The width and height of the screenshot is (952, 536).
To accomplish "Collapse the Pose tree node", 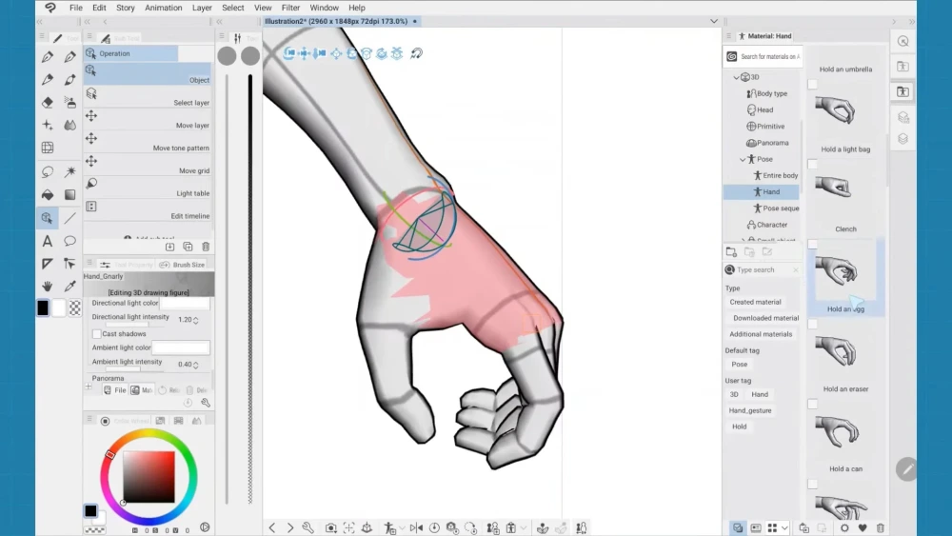I will tap(743, 159).
